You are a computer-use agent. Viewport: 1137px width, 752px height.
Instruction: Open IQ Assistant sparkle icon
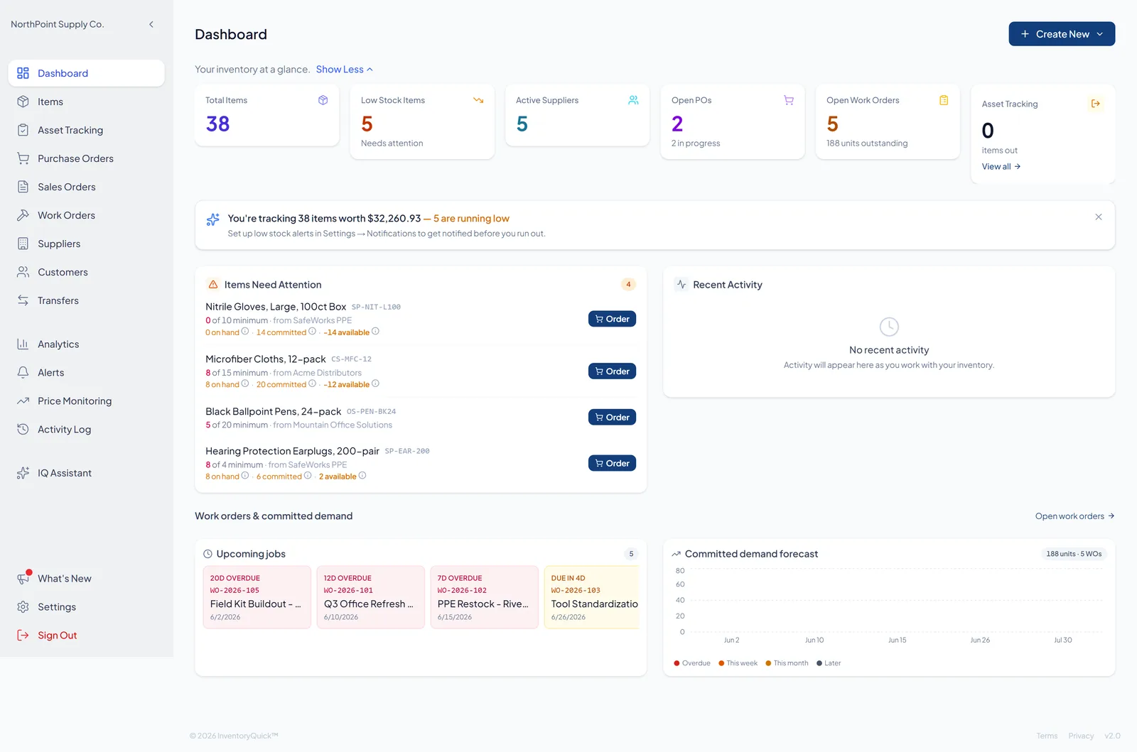tap(23, 473)
